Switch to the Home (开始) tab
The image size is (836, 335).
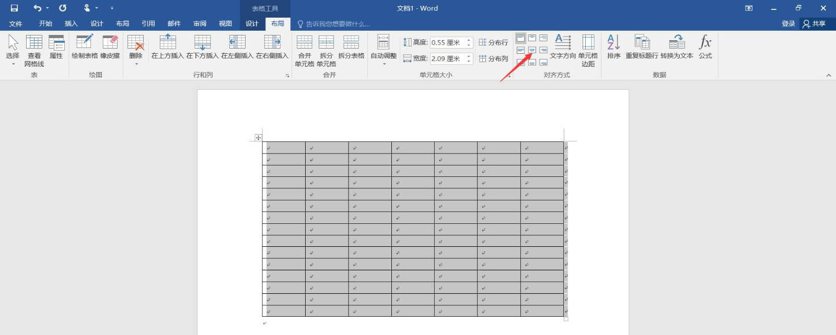(x=45, y=23)
